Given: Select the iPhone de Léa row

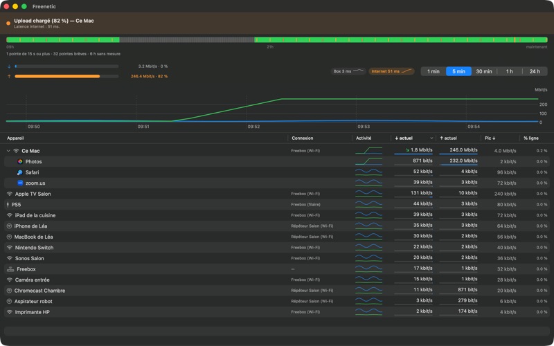Looking at the screenshot, I should tap(277, 226).
